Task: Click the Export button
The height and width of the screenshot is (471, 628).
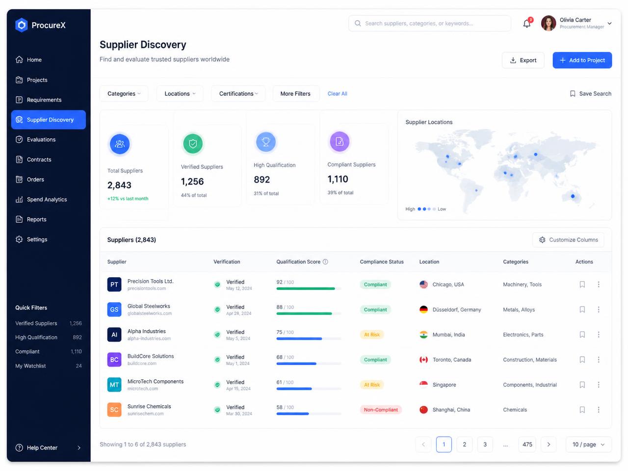Action: pos(523,60)
